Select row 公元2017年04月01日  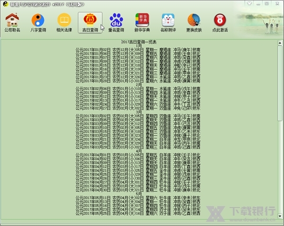click(138, 155)
